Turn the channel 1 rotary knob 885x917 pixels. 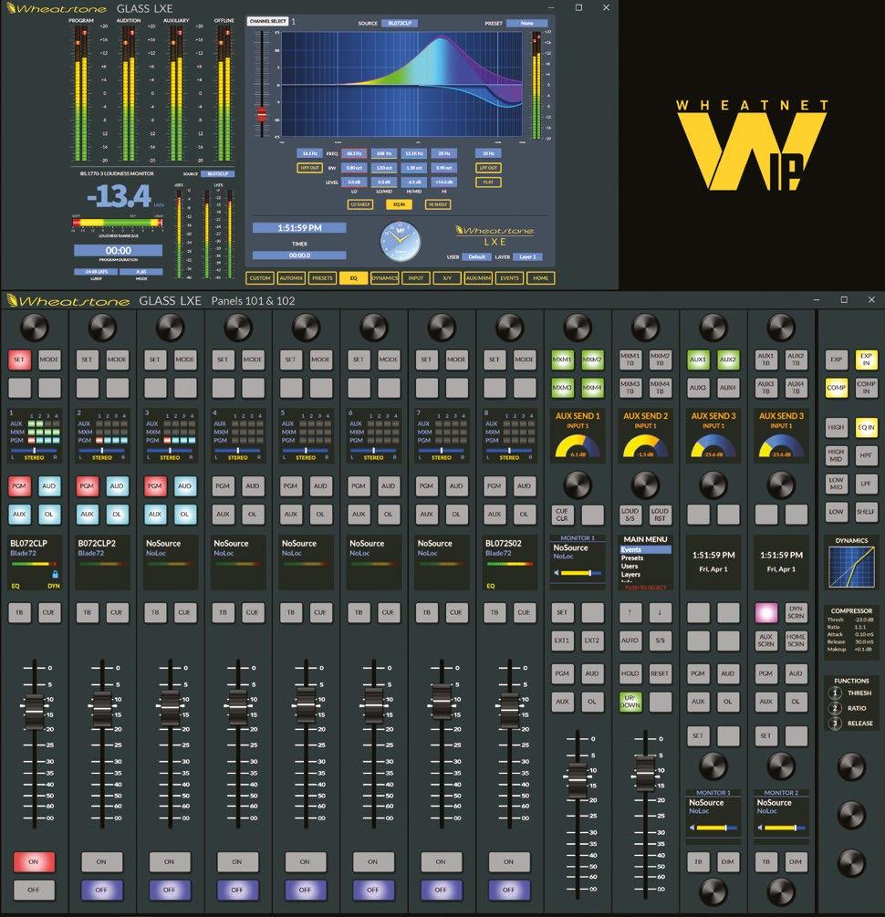[34, 327]
